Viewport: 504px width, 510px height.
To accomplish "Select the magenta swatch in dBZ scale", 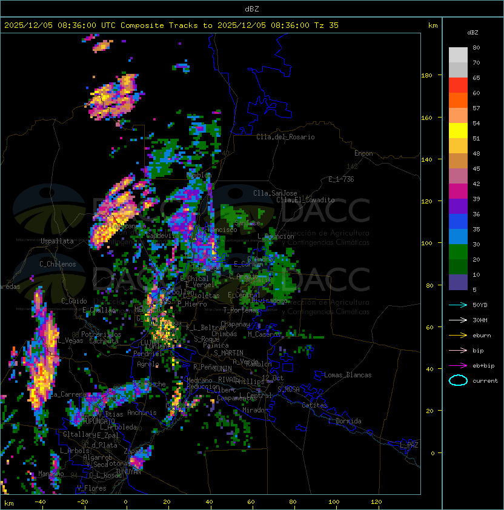I will point(458,191).
